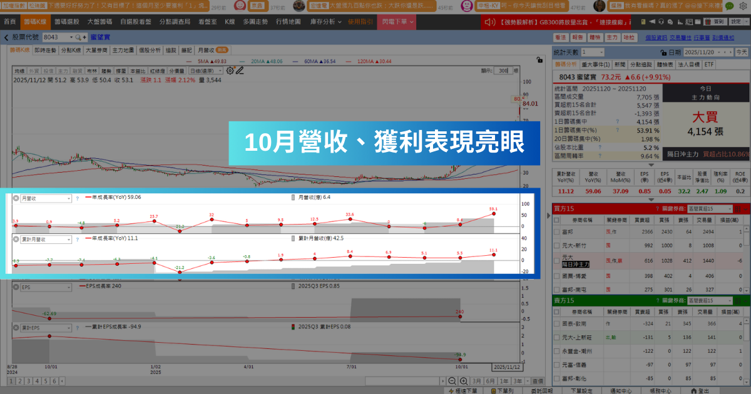Remove the 累計月營收 indicator panel
The height and width of the screenshot is (394, 751).
(16, 239)
